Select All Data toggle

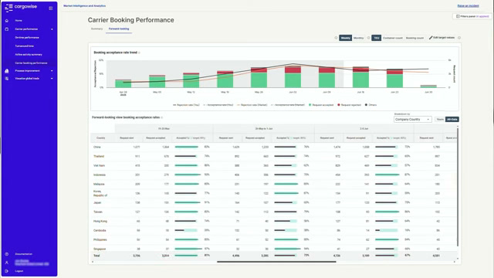coord(452,120)
